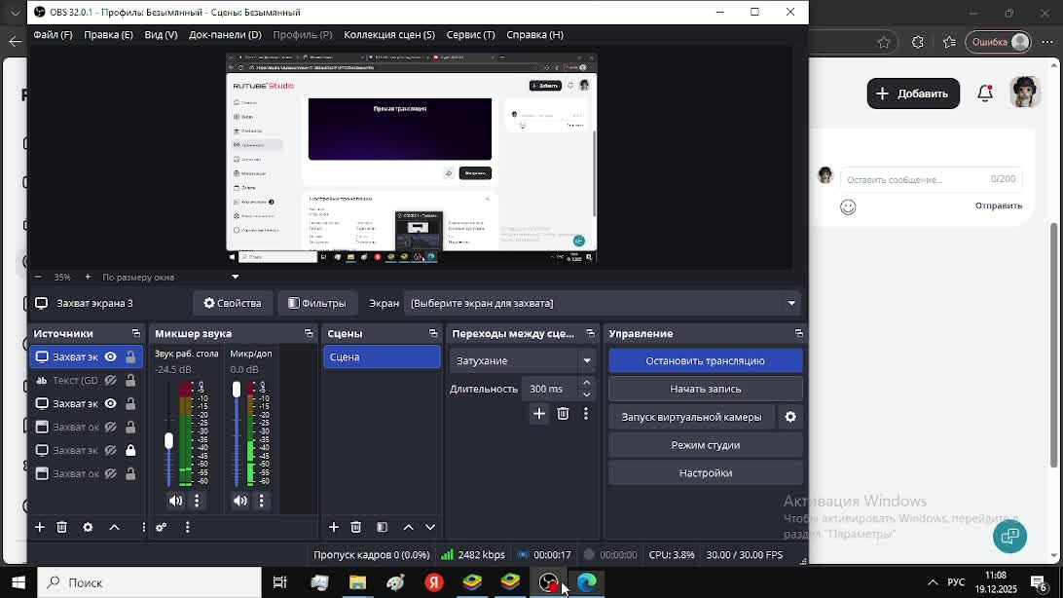Add a new source in Источники panel
1063x598 pixels.
coord(39,527)
